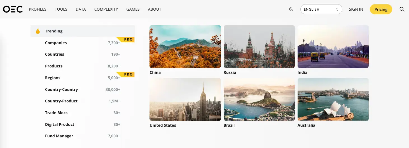Screen dimensions: 409x148
Task: Click the India label text
Action: point(302,72)
